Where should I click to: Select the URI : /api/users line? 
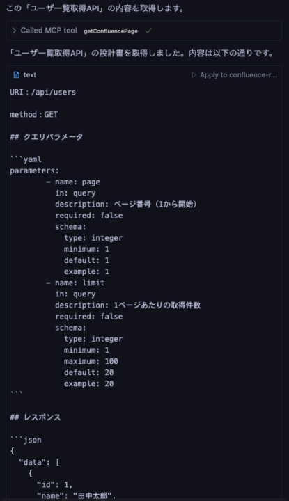43,92
